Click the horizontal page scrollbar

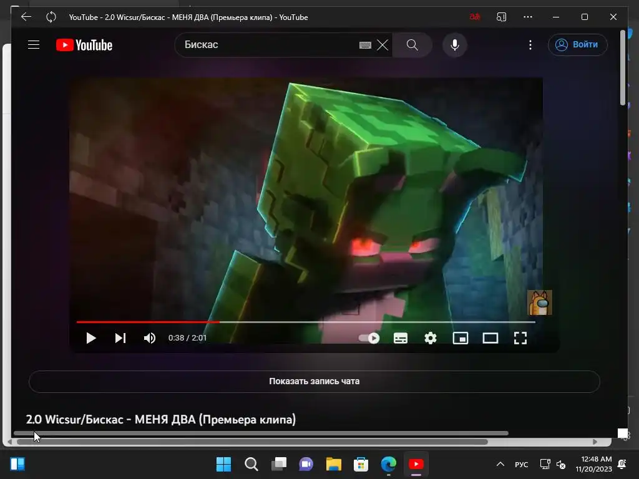(261, 433)
